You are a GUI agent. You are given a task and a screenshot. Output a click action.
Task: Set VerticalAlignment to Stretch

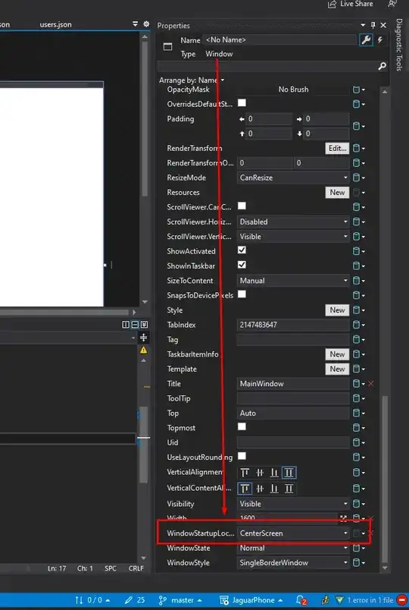pos(289,473)
